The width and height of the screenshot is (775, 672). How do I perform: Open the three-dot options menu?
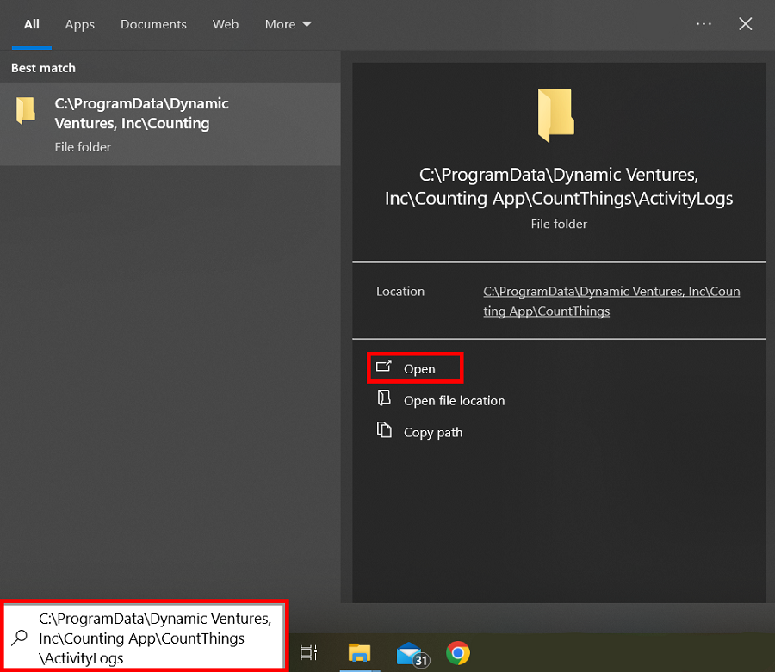pos(704,24)
